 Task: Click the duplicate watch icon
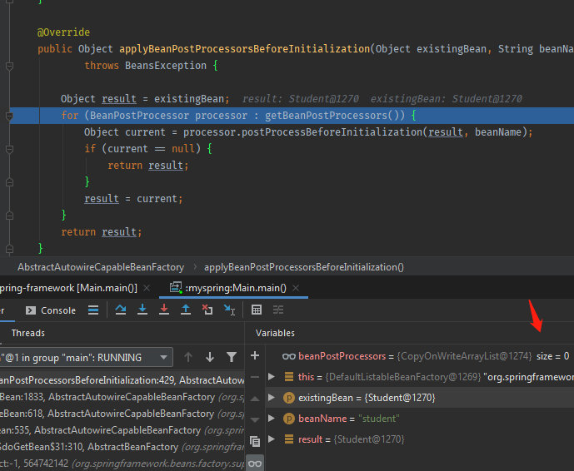pos(255,441)
